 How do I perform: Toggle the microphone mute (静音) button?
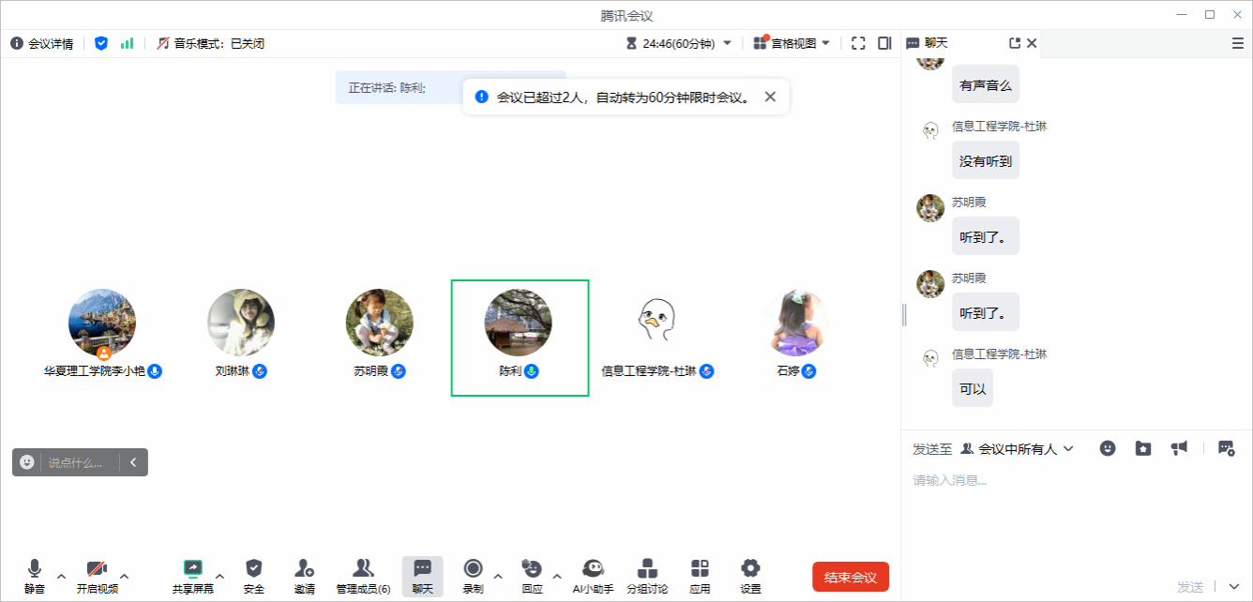[35, 569]
